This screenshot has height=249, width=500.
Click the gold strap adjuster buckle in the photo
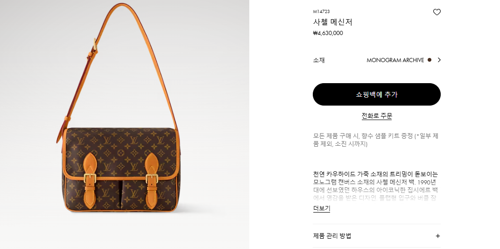coord(95,45)
